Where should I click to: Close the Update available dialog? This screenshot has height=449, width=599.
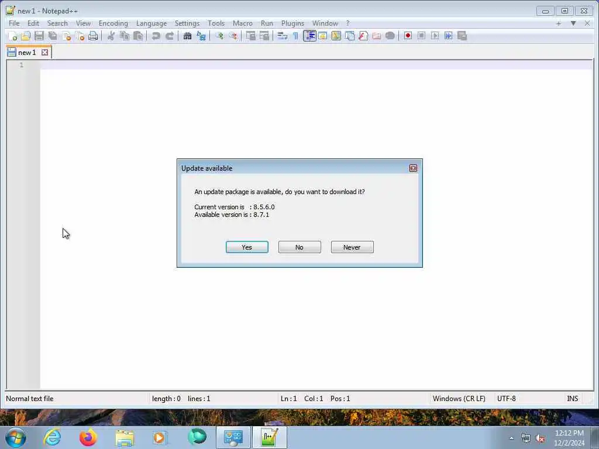click(413, 168)
